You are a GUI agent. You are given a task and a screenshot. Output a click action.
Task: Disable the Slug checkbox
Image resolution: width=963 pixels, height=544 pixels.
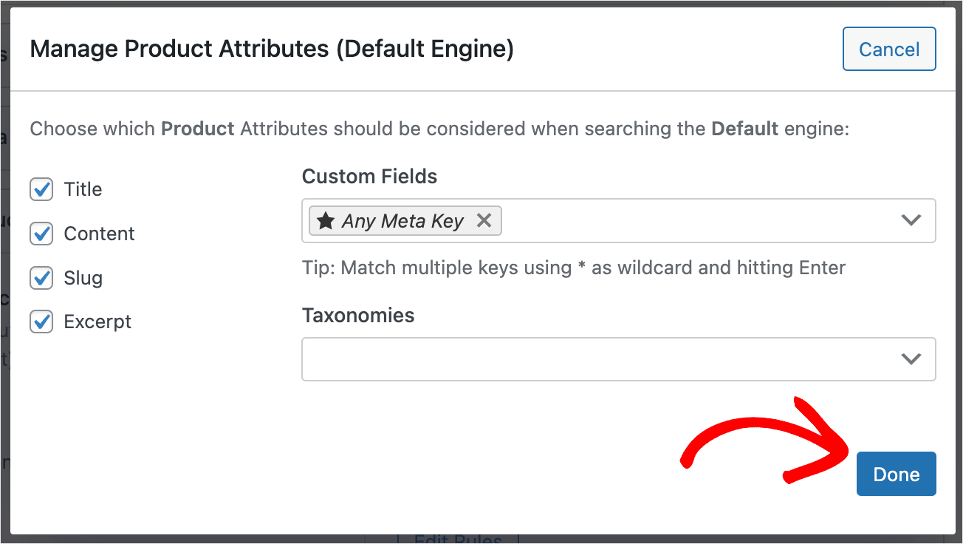(x=41, y=278)
